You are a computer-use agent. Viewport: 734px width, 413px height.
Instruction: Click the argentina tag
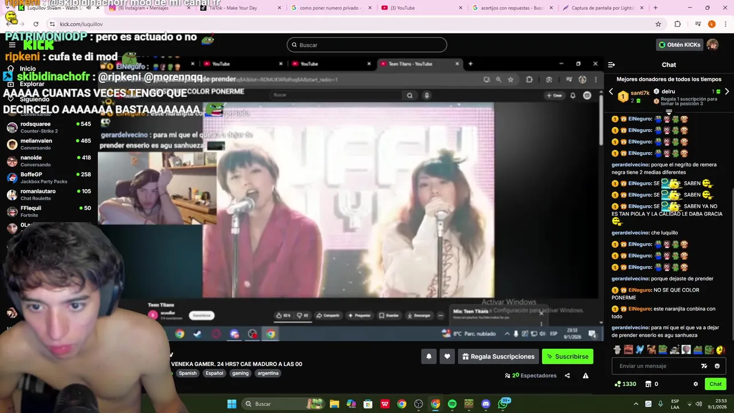point(268,373)
